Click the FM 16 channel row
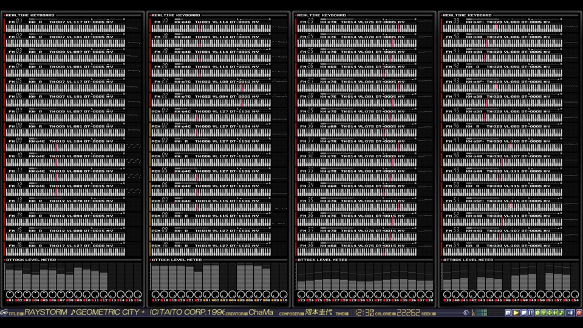583x328 pixels. coord(72,248)
